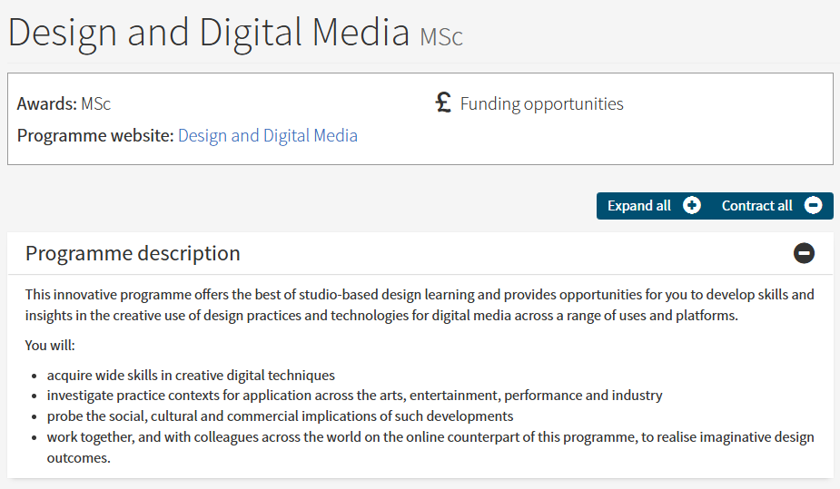Click the plus icon beside Expand all

(692, 206)
